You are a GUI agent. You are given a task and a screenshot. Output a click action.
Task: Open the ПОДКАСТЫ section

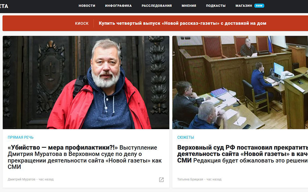(x=216, y=6)
